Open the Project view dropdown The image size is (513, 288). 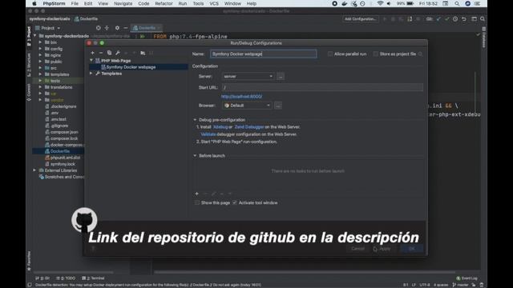(x=48, y=28)
